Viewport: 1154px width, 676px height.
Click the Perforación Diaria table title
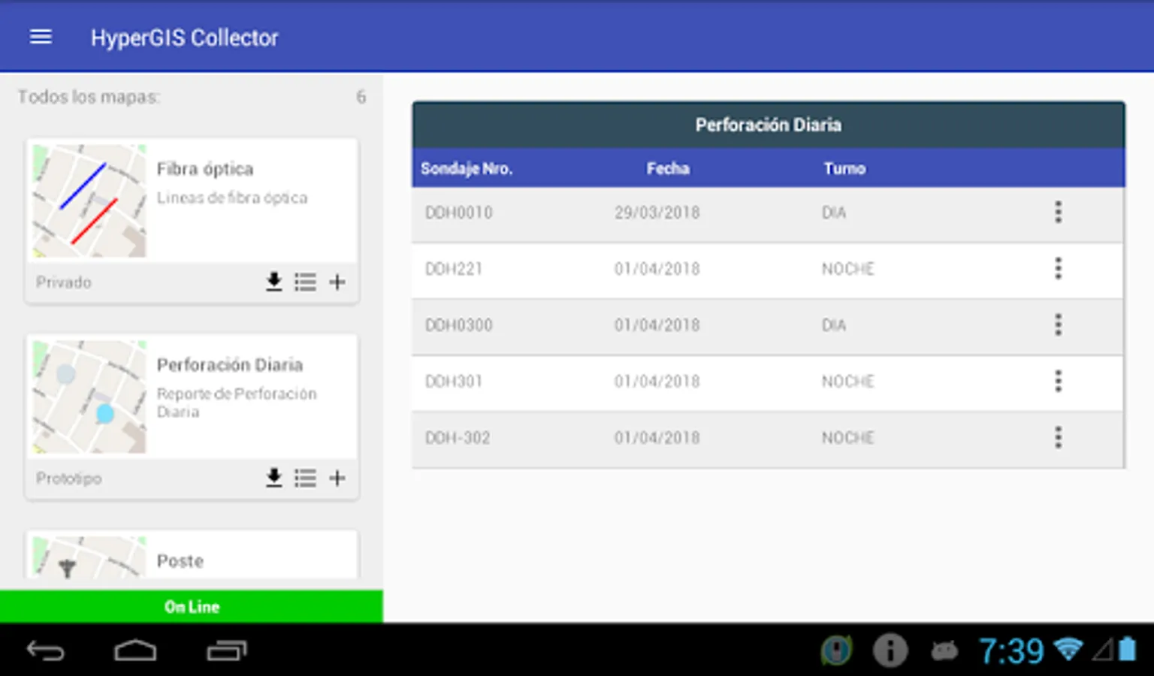768,125
